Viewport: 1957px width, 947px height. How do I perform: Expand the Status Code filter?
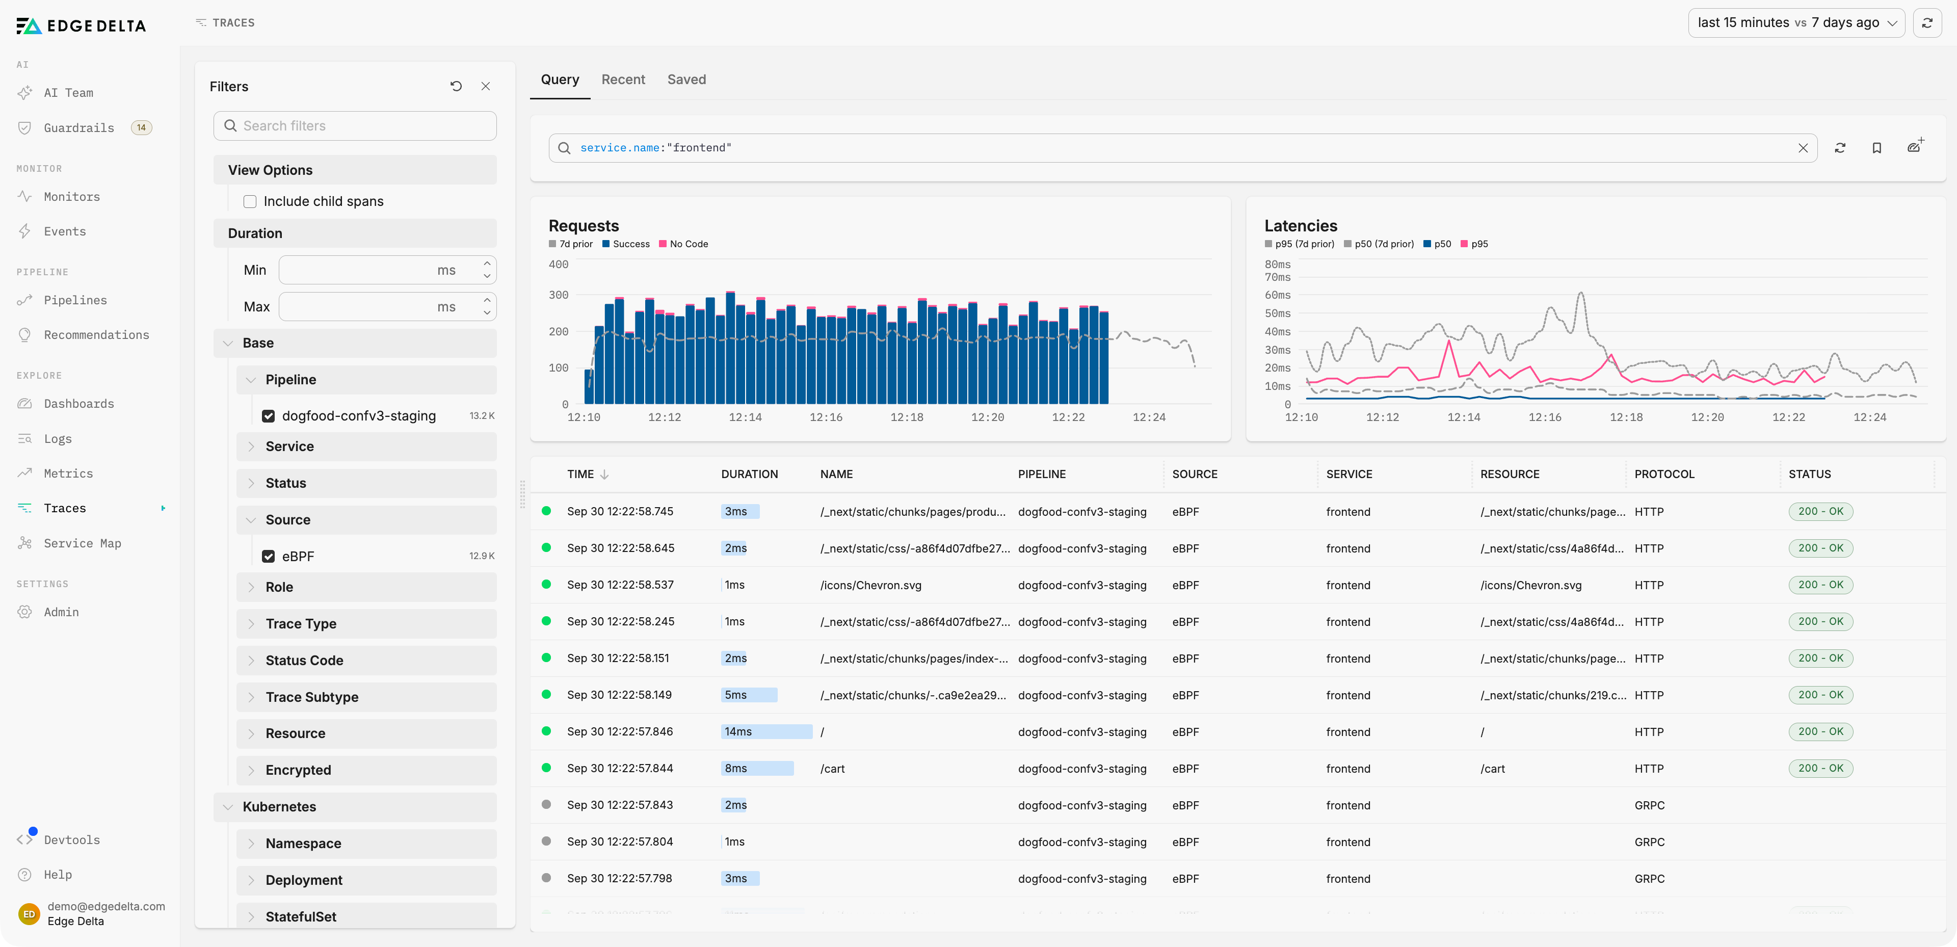coord(366,661)
